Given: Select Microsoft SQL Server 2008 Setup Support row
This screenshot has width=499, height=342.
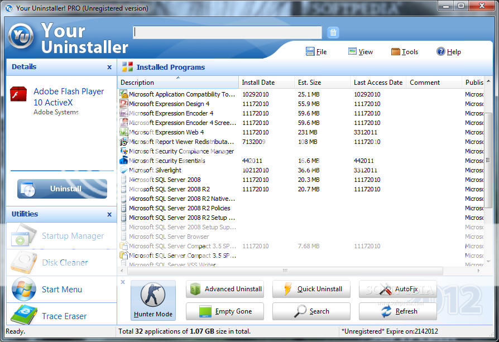Looking at the screenshot, I should 301,227.
